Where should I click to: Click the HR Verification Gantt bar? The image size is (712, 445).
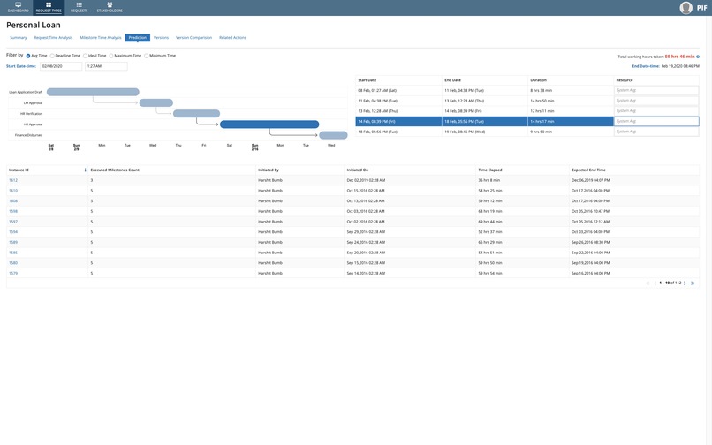tap(197, 114)
